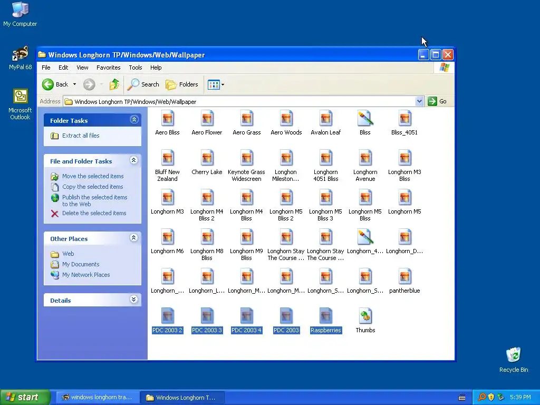The image size is (540, 405).
Task: Open the Tools menu
Action: [x=136, y=67]
